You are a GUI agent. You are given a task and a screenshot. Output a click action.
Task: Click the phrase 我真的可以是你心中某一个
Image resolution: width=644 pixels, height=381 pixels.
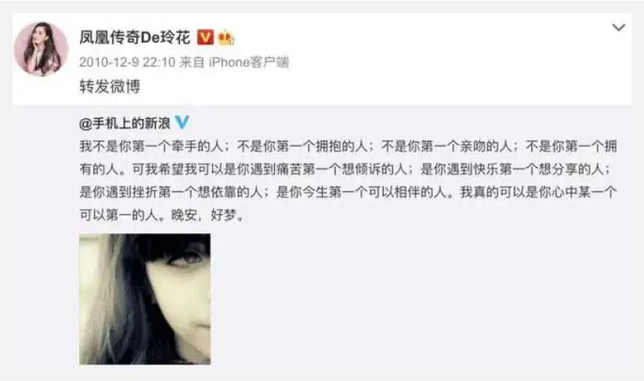[x=538, y=192]
